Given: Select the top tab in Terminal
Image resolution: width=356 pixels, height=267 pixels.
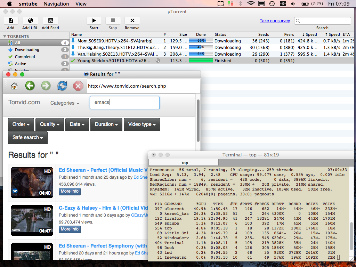Looking at the screenshot, I should [184, 163].
